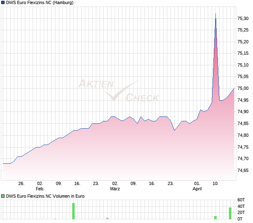Click the blue legend square for DWS Euro Flexizins
This screenshot has width=253, height=223.
tap(3, 2)
